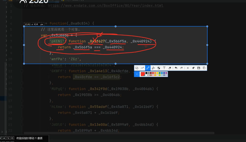Screen dimensions: 246x142
Task: Click the 'MUPgQ' property key
Action: pyautogui.click(x=57, y=89)
